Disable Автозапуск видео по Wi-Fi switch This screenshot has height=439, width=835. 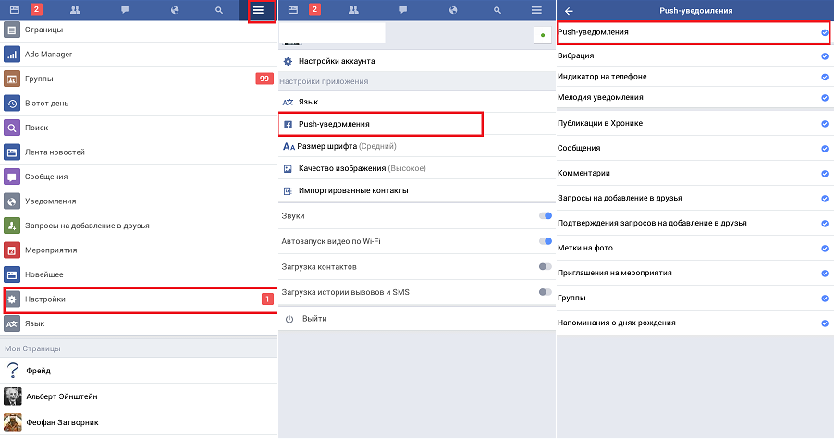click(x=545, y=241)
